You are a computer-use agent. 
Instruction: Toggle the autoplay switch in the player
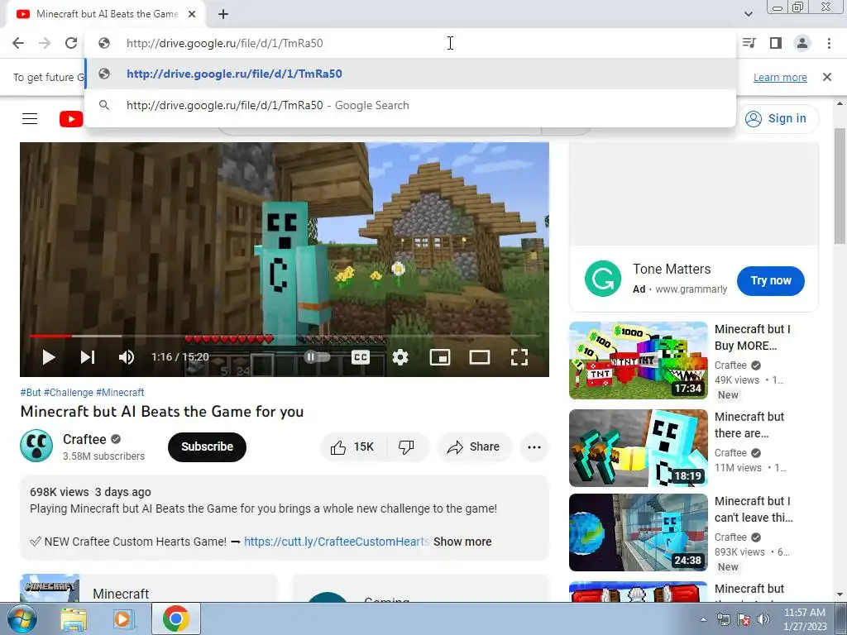(x=317, y=357)
